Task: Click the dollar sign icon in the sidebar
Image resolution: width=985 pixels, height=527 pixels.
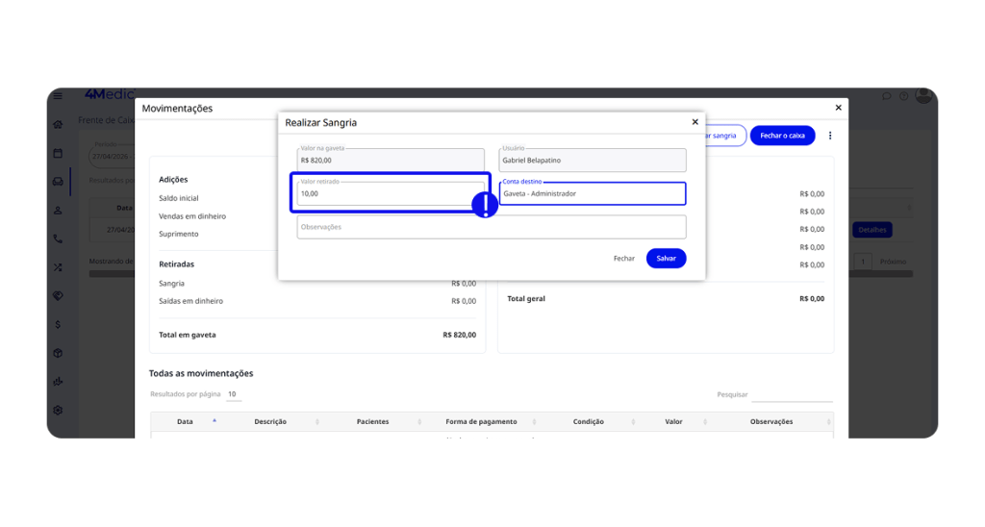Action: point(58,325)
